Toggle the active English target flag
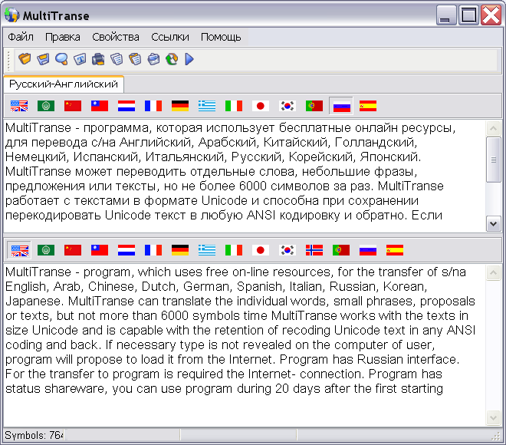This screenshot has height=445, width=506. pyautogui.click(x=19, y=250)
